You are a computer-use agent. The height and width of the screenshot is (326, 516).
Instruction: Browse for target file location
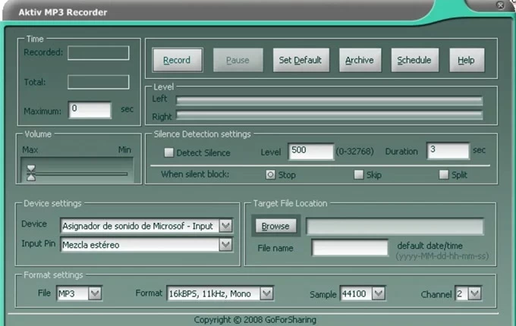pyautogui.click(x=275, y=226)
